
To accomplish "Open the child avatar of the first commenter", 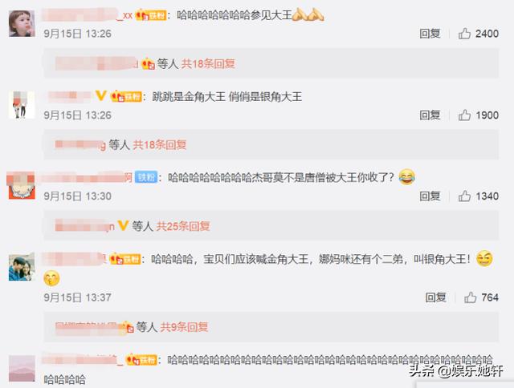I will 22,23.
